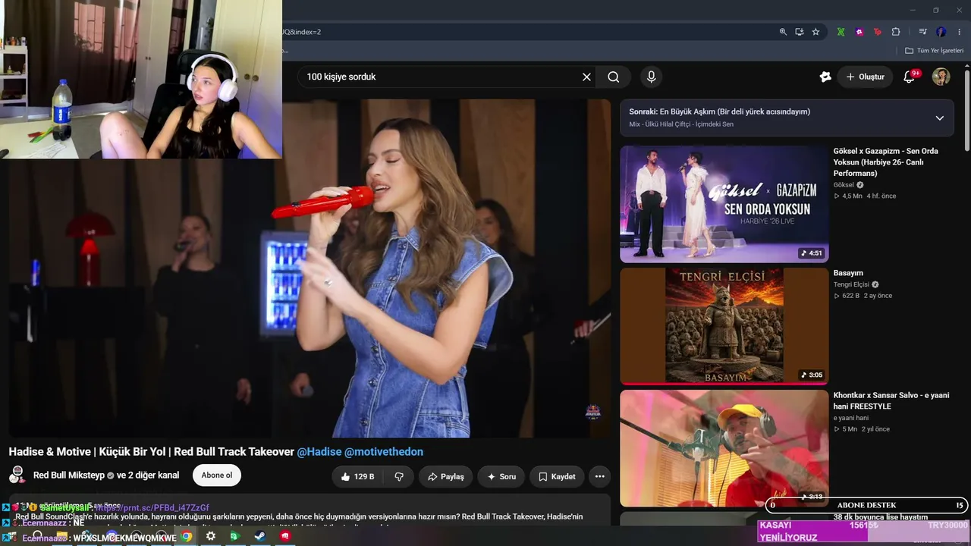Click the Mix - Ülkü Hilal Çiftçi subtitle
The width and height of the screenshot is (971, 546).
click(681, 124)
